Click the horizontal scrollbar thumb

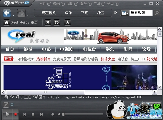[45, 92]
